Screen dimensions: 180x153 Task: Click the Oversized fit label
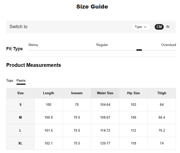(168, 45)
